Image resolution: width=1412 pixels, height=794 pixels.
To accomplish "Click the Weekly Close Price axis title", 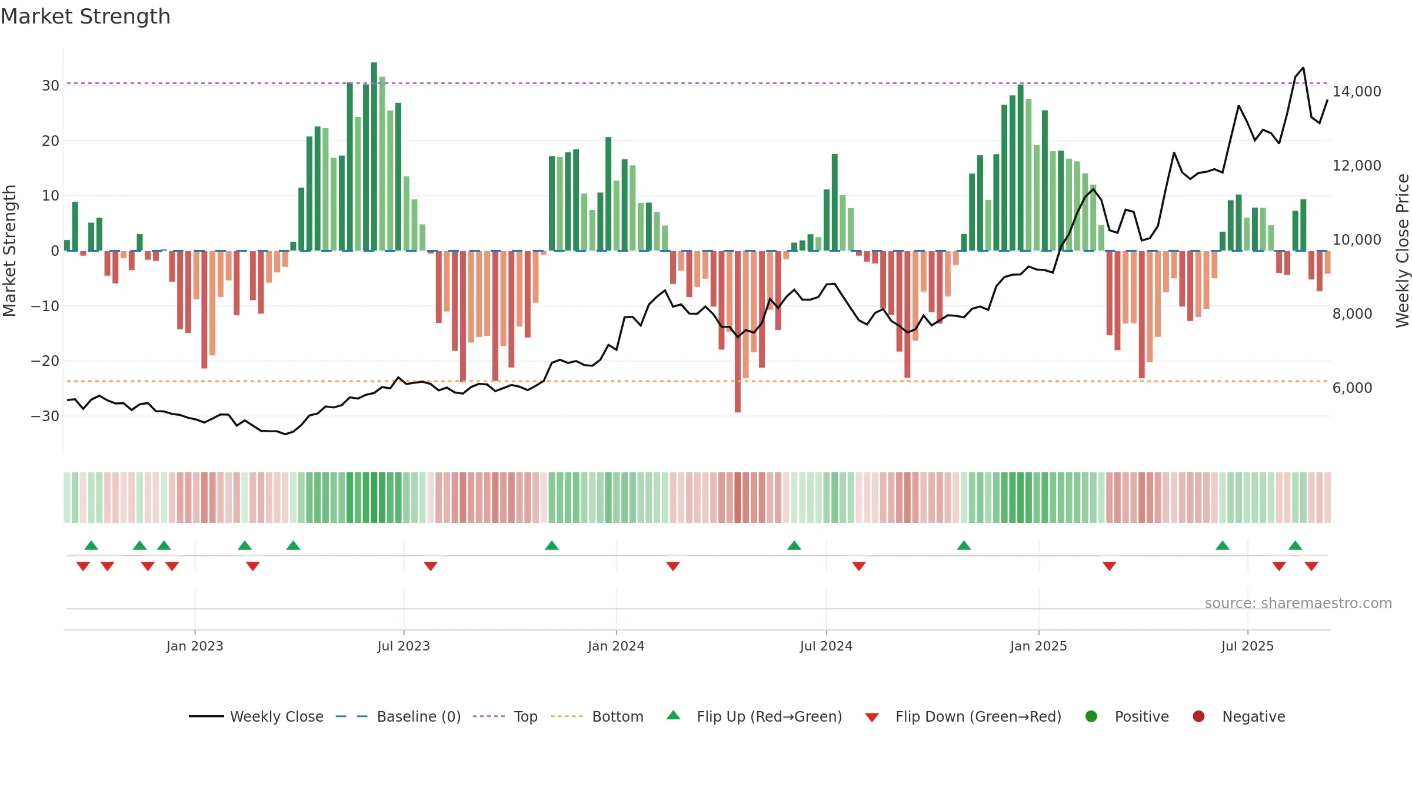I will tap(1403, 251).
